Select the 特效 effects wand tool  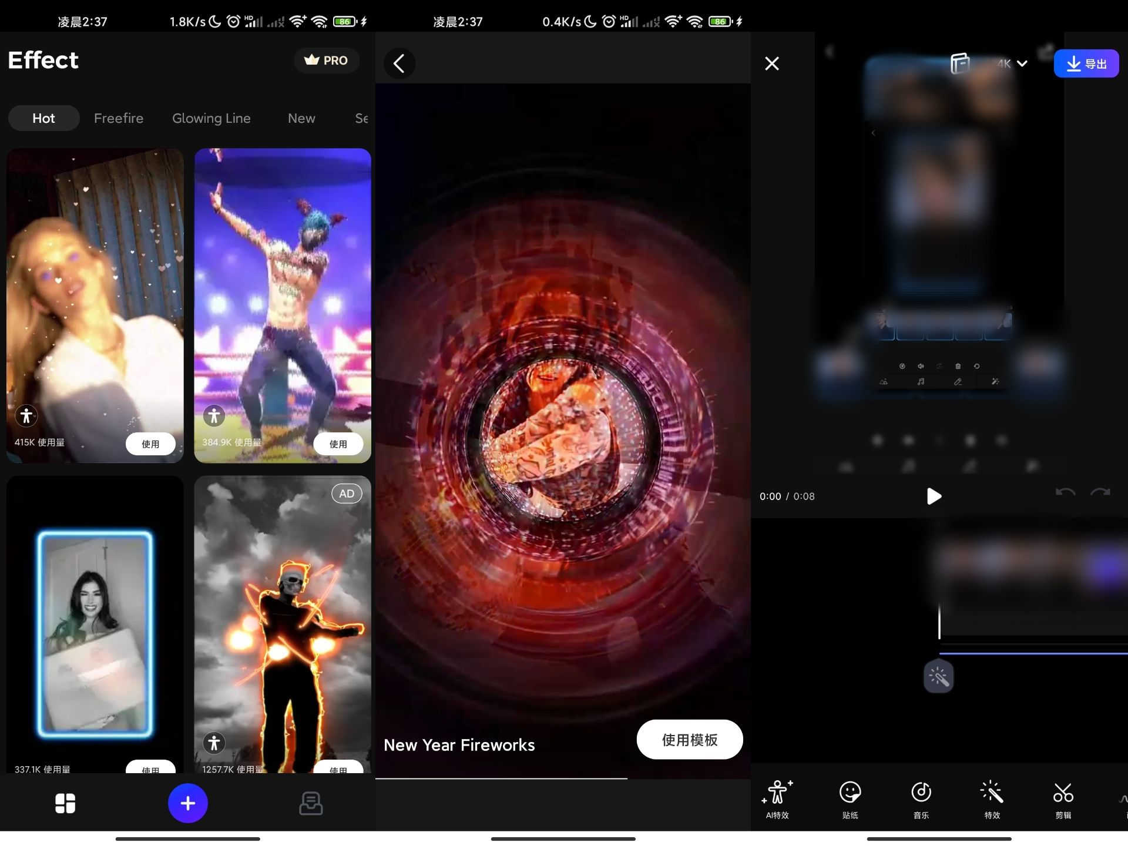[992, 799]
